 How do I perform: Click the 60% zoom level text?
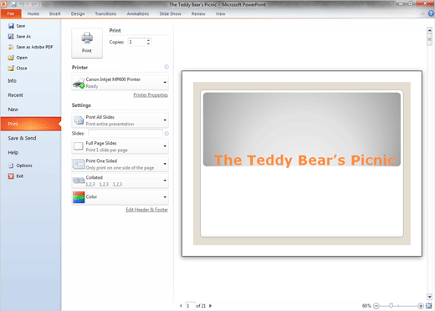[366, 306]
